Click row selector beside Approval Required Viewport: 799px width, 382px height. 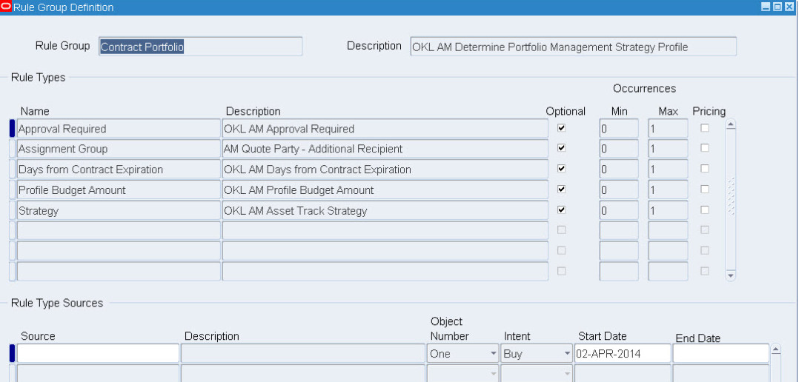[12, 129]
